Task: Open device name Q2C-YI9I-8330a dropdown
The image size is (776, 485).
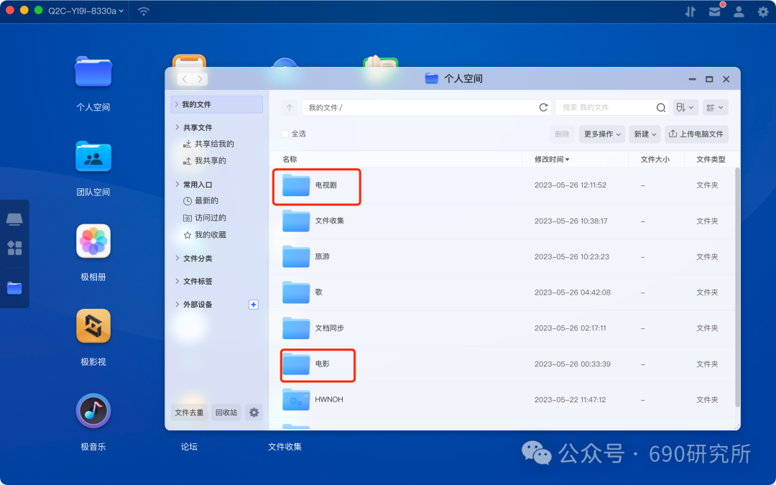Action: pos(86,11)
